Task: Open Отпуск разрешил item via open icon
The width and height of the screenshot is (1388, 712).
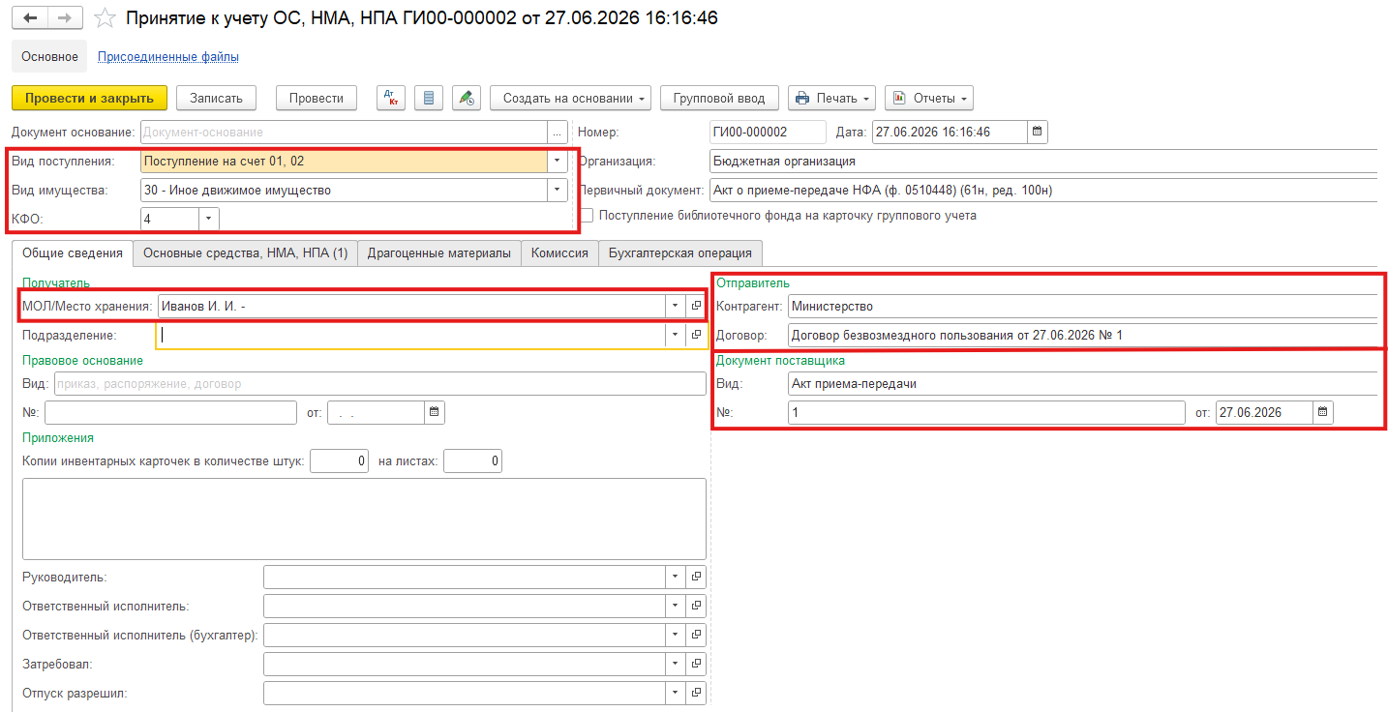Action: 696,694
